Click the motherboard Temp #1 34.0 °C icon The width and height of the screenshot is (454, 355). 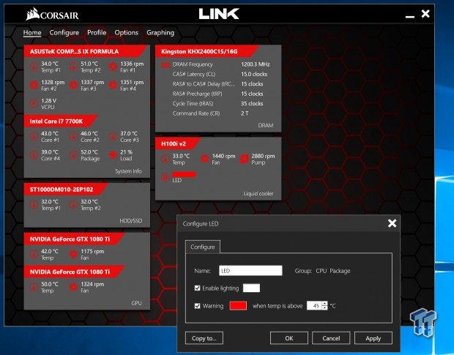coord(34,67)
